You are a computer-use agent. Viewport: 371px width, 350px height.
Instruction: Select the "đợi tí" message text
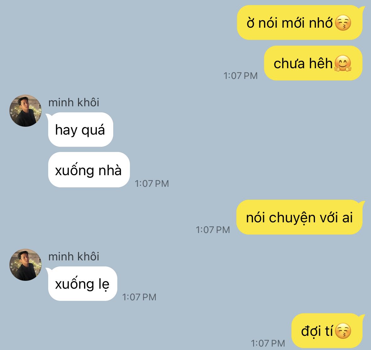317,331
